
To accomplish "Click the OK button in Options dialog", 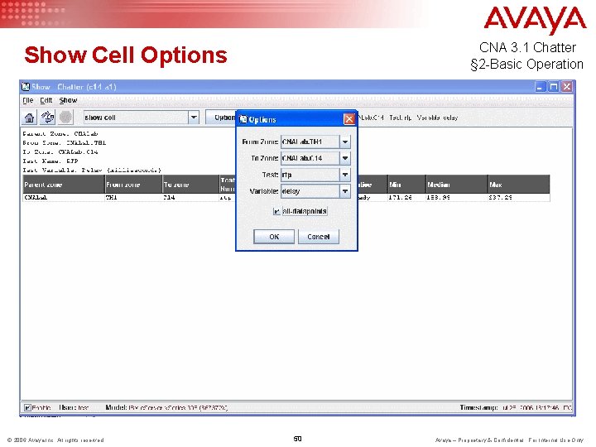I will tap(274, 237).
